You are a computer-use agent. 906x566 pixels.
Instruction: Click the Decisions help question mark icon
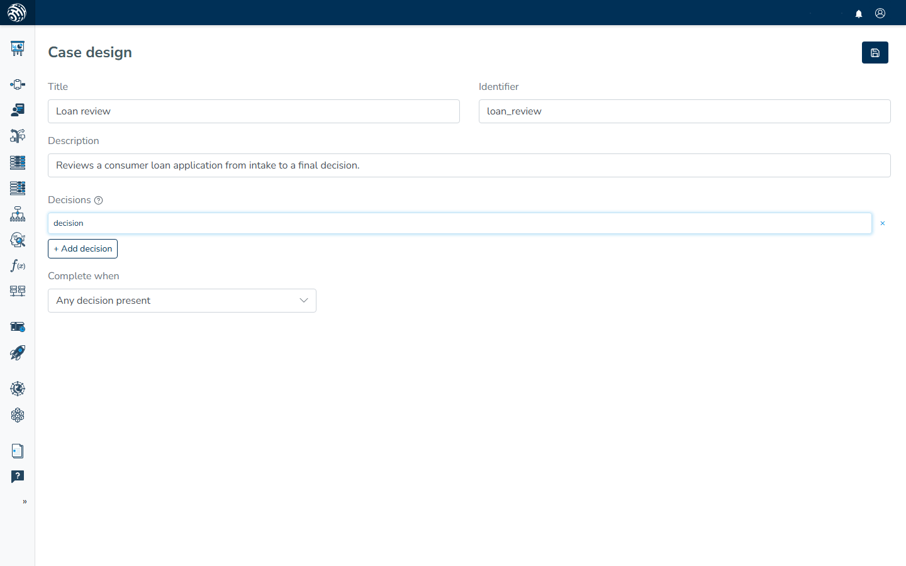pos(98,200)
